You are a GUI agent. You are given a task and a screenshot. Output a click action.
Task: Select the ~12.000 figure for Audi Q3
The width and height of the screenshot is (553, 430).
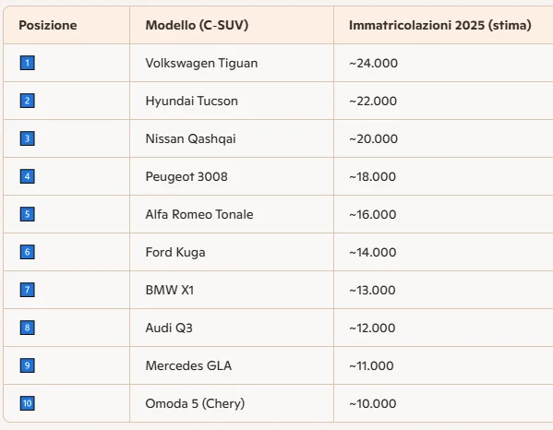(372, 328)
